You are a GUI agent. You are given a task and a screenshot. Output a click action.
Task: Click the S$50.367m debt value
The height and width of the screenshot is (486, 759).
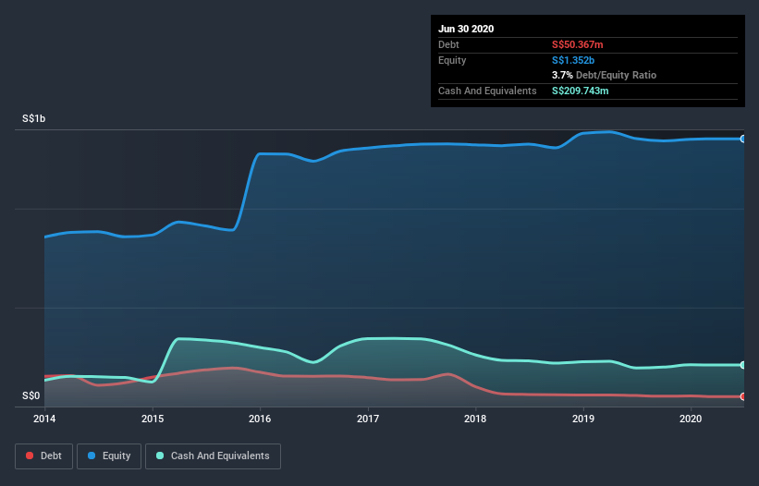pyautogui.click(x=578, y=45)
